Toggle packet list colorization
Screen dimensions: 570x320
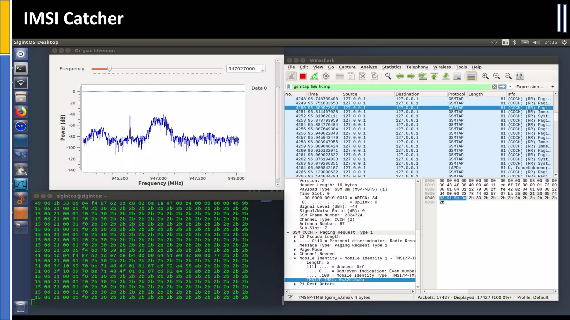click(x=471, y=76)
